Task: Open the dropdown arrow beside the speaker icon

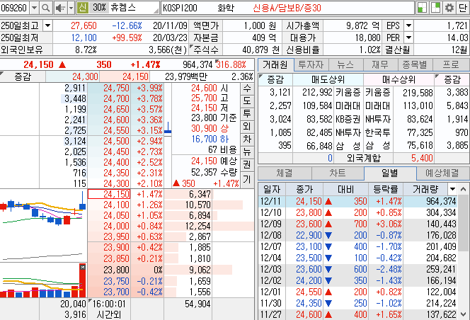Action: tap(71, 8)
